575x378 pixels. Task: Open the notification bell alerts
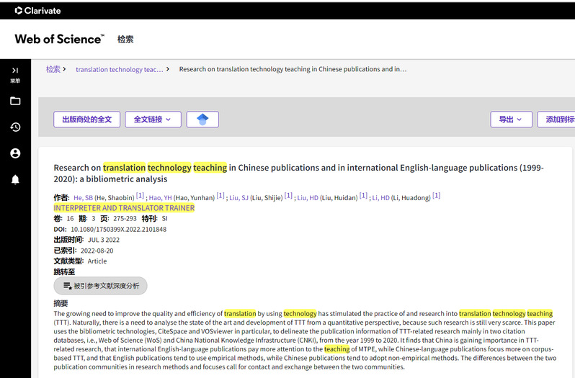tap(15, 179)
